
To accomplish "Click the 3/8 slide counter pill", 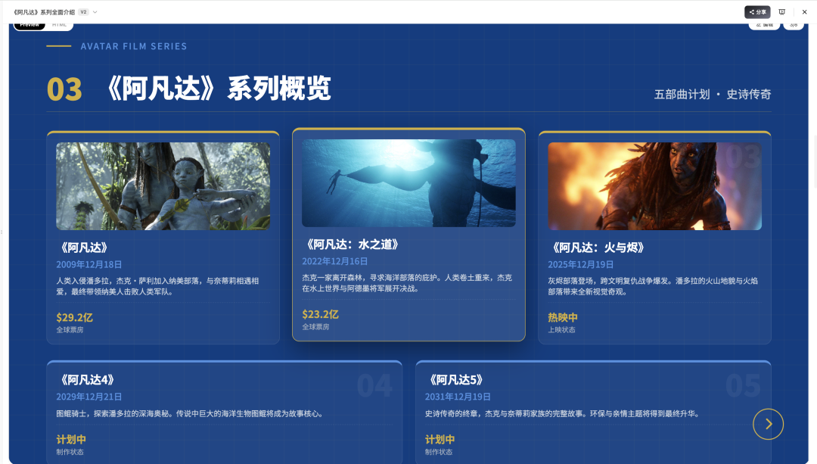I will point(793,25).
